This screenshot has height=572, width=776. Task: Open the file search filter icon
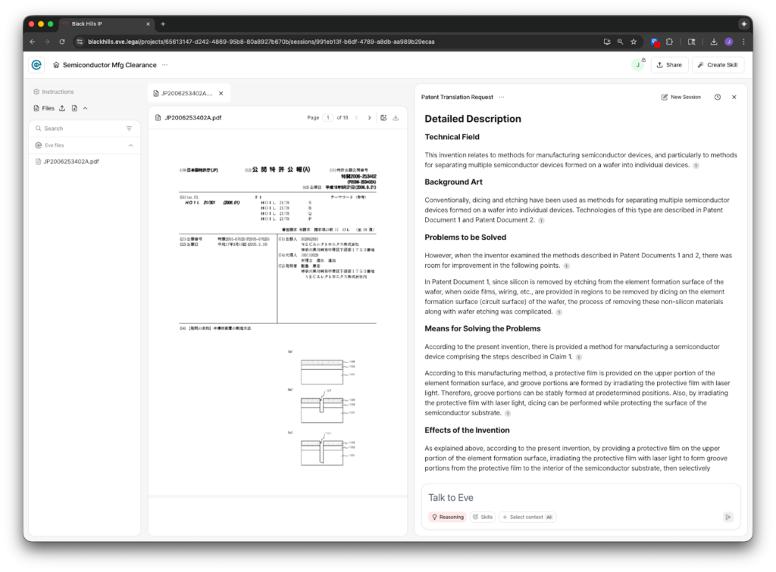click(x=129, y=129)
